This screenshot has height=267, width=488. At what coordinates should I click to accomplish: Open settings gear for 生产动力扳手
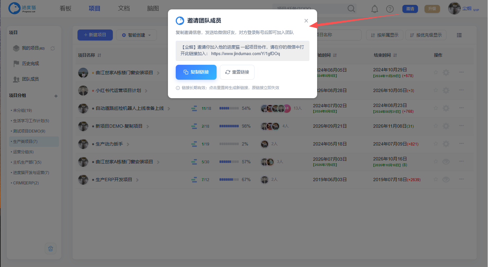point(446,144)
